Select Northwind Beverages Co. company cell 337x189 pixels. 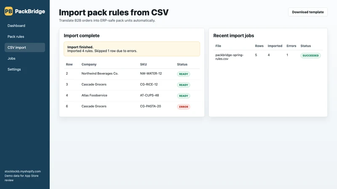100,73
